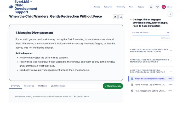Click the heading 1. Managing Disengagement
The height and width of the screenshot is (115, 183).
click(x=34, y=33)
